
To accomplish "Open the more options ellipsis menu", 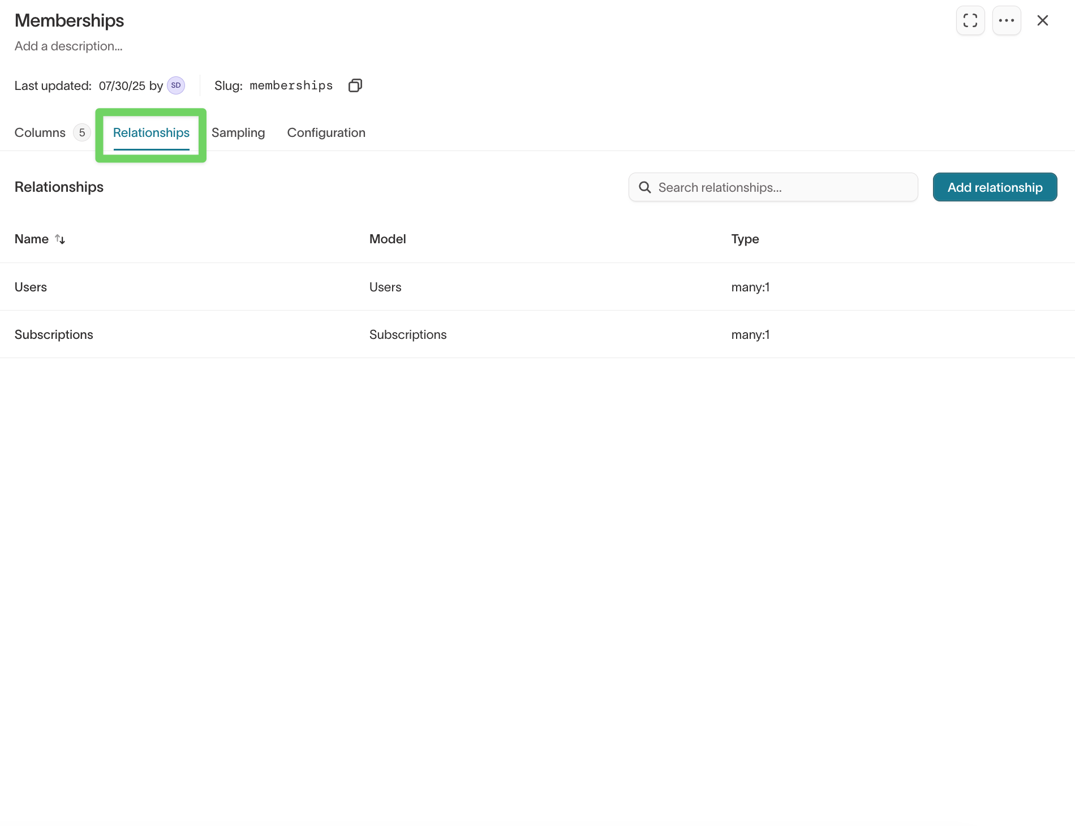I will point(1007,20).
